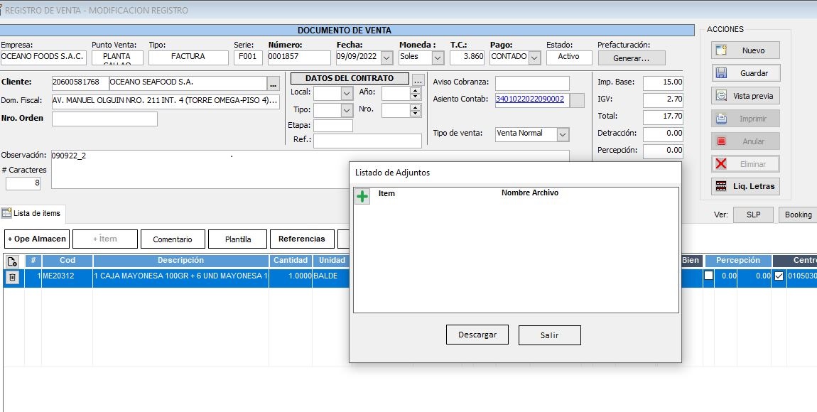Open the Fecha date dropdown
817x412 pixels.
click(386, 58)
